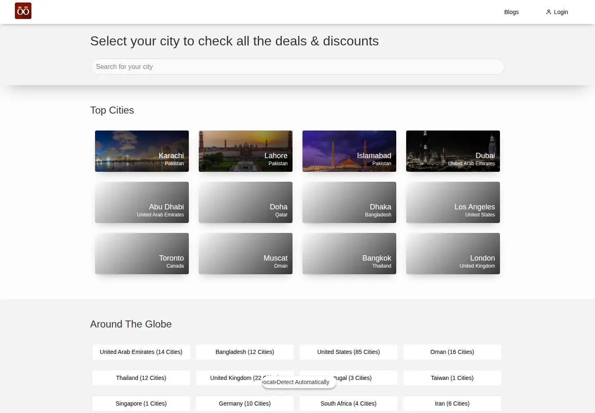The image size is (595, 413).
Task: Click the "Select your city" page heading
Action: 234,41
